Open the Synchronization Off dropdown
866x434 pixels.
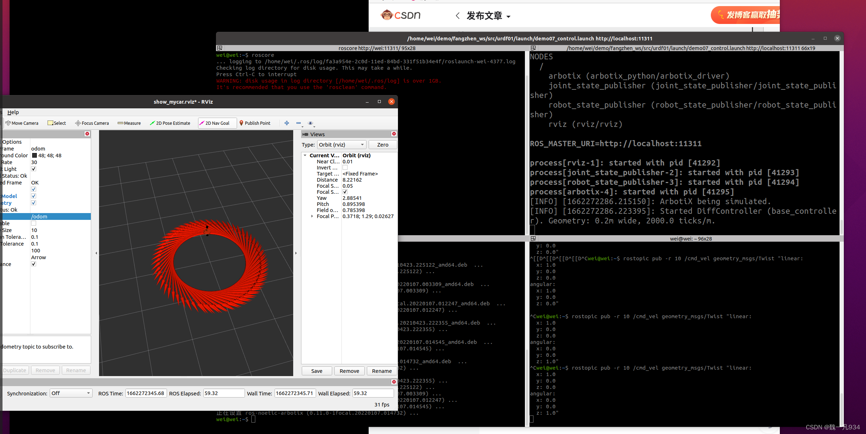tap(71, 393)
